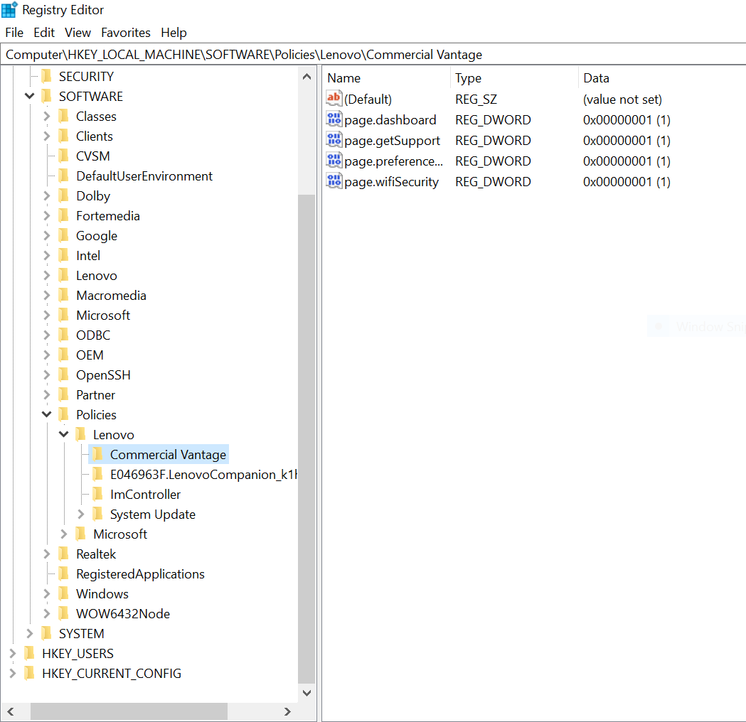The image size is (746, 722).
Task: Open the Help menu
Action: click(174, 32)
